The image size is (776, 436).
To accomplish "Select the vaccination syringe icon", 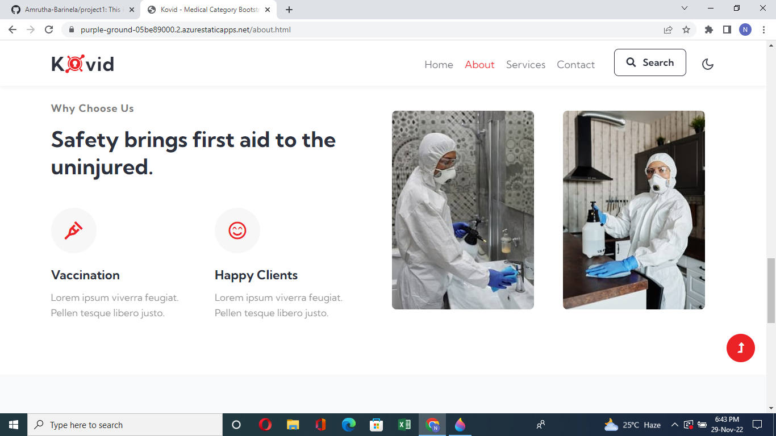I will click(x=74, y=230).
